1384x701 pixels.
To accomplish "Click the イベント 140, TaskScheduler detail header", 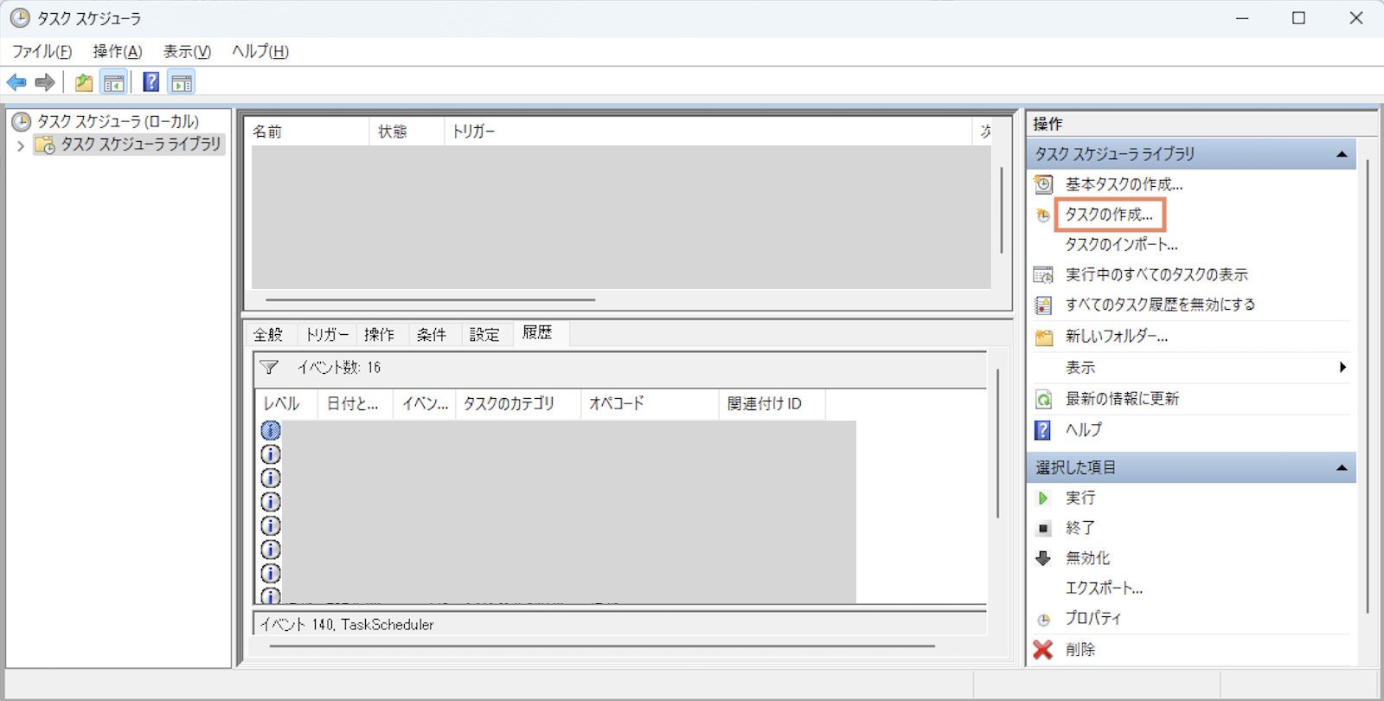I will (x=347, y=625).
